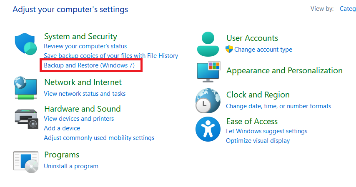Click the Network and Internet globe icon
Viewport: 356px width, 187px height.
pyautogui.click(x=25, y=88)
